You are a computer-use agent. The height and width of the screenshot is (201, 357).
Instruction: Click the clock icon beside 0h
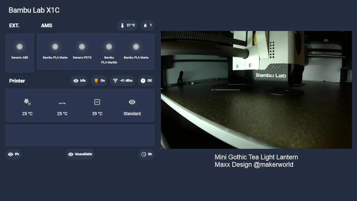[144, 154]
